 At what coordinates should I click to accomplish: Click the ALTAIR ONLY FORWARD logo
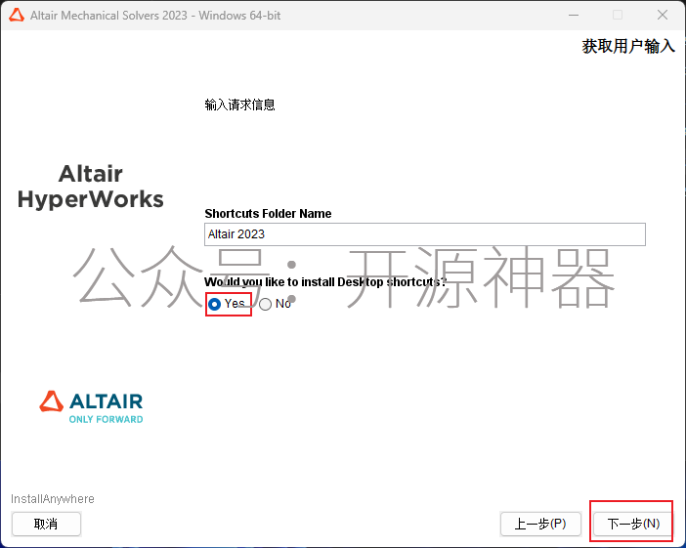click(x=91, y=407)
